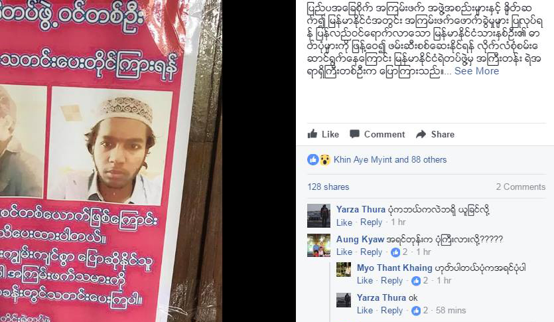Click the Share arrow icon
The image size is (554, 322).
[x=421, y=134]
